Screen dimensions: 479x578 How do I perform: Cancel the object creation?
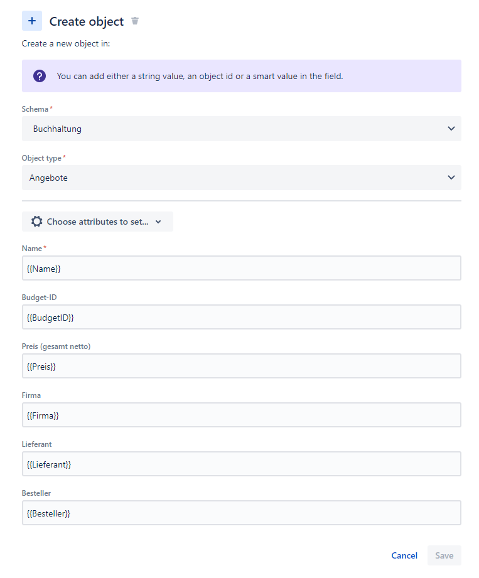coord(404,555)
